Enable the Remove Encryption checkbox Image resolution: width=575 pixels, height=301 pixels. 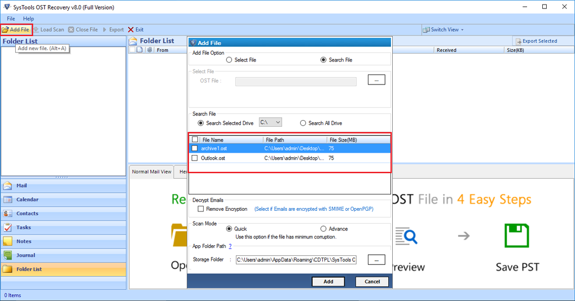200,209
